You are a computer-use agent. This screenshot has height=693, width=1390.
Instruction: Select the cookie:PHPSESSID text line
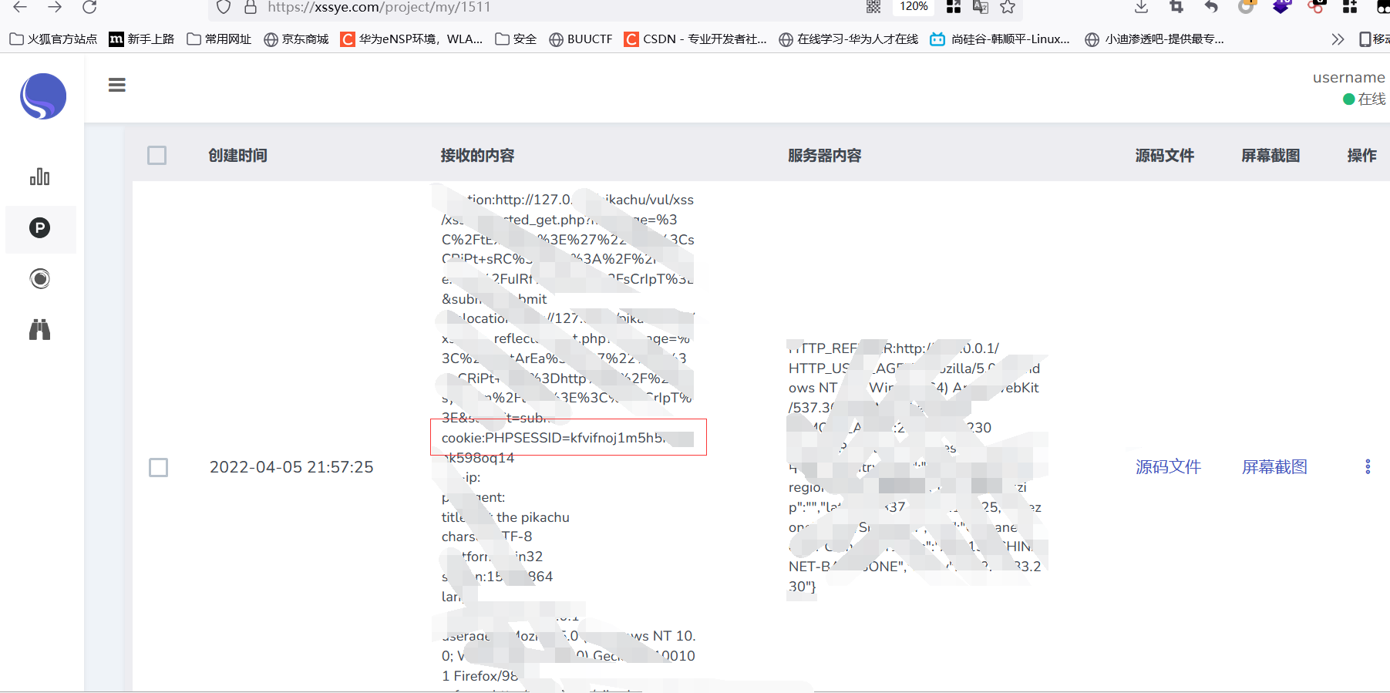click(568, 438)
